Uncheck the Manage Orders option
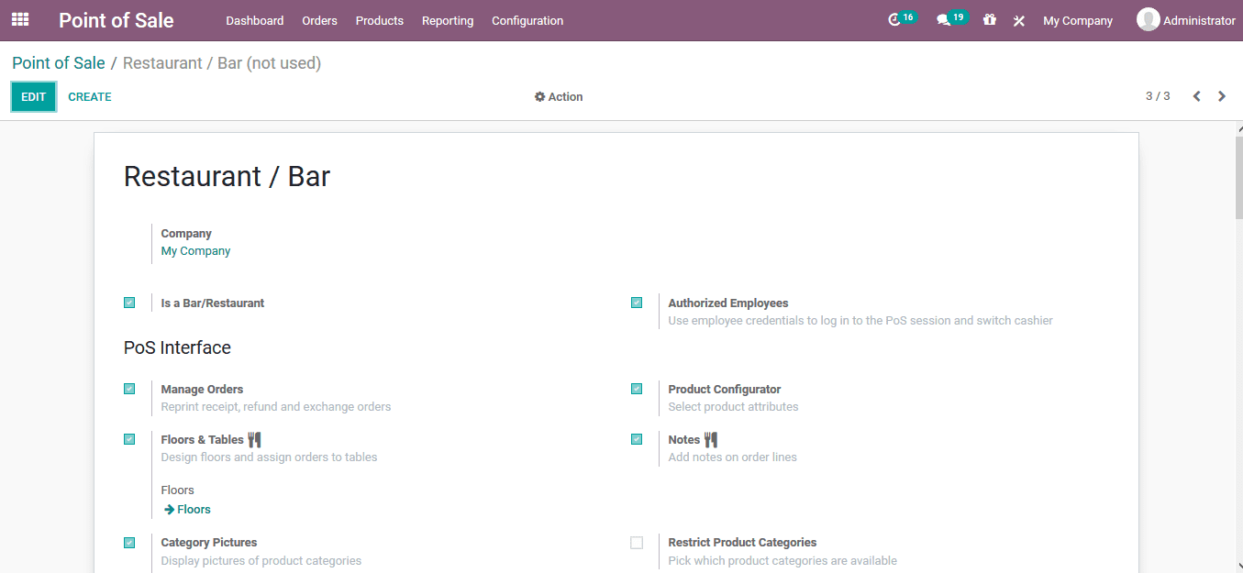This screenshot has height=573, width=1243. click(129, 388)
